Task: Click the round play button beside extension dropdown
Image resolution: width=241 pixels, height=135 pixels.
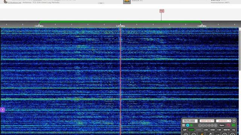Action: (x=234, y=121)
